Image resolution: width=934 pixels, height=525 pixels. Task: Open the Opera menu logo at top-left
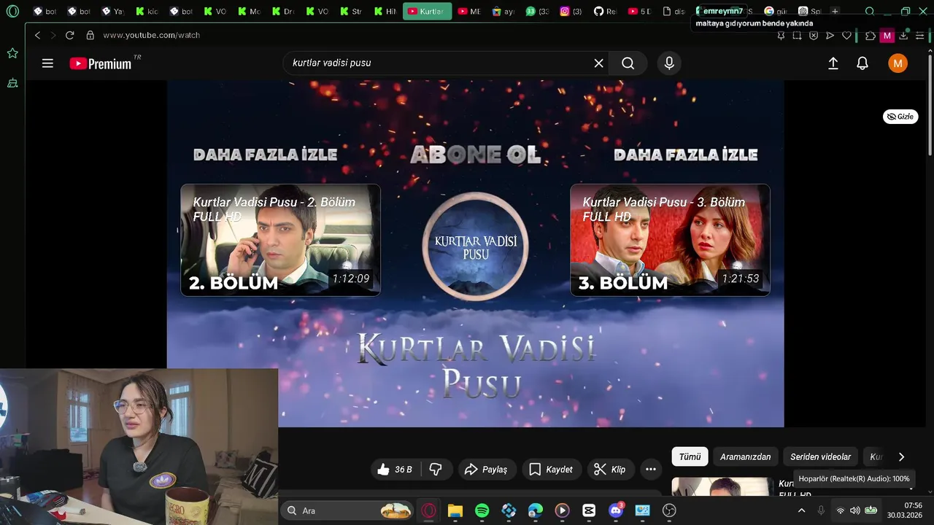[12, 11]
